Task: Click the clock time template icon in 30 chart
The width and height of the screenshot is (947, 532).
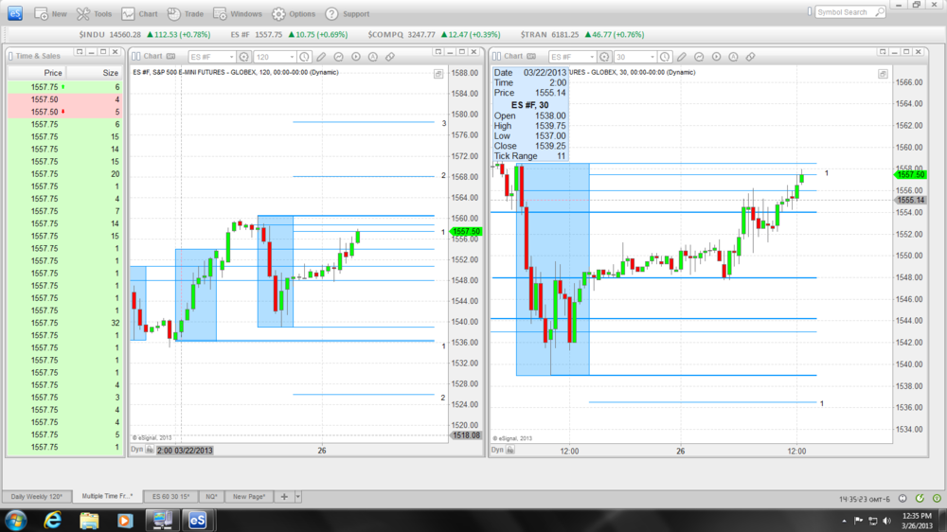Action: [x=665, y=57]
